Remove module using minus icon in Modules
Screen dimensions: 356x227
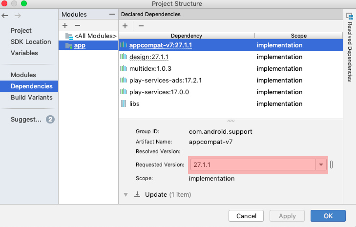pos(77,25)
